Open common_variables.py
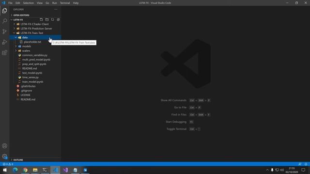Screen dimensions: 310x174 [x=35, y=55]
